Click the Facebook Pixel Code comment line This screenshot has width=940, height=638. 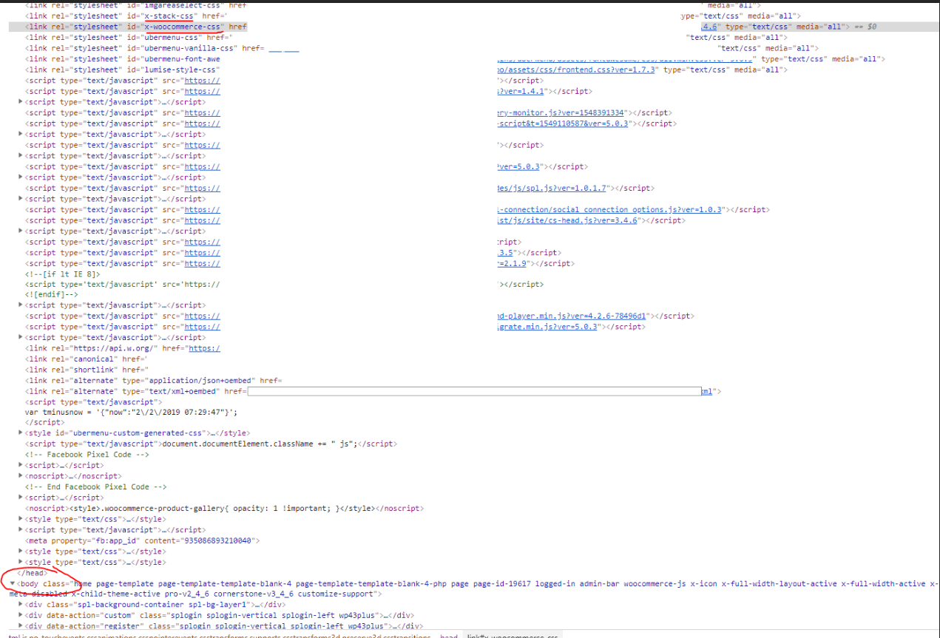87,455
